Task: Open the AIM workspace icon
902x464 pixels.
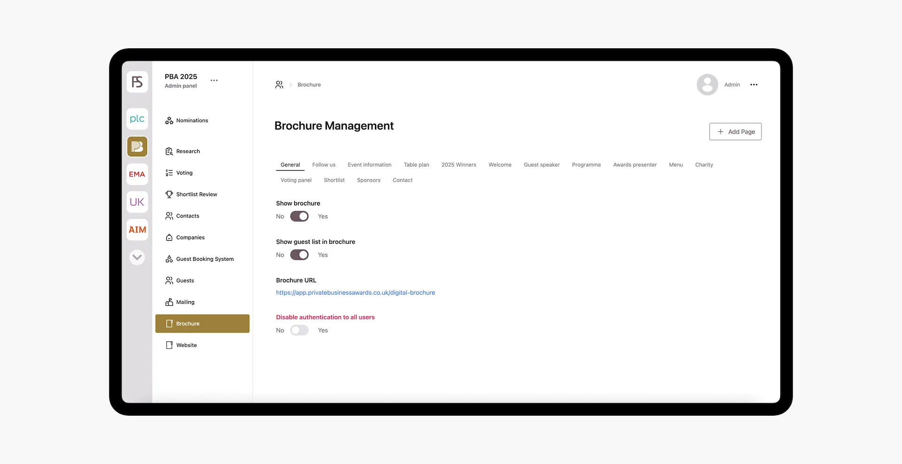Action: pyautogui.click(x=137, y=230)
